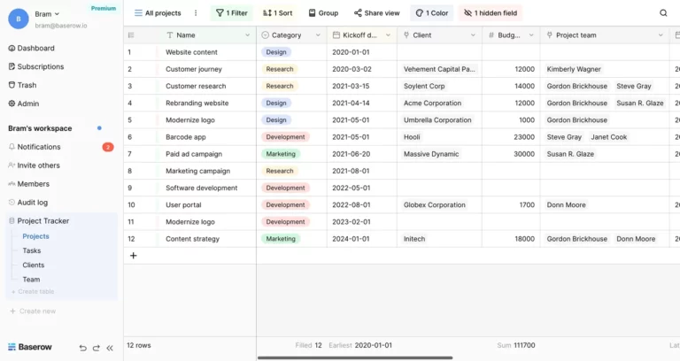The width and height of the screenshot is (680, 361).
Task: Toggle the 1 Filter button
Action: [232, 13]
